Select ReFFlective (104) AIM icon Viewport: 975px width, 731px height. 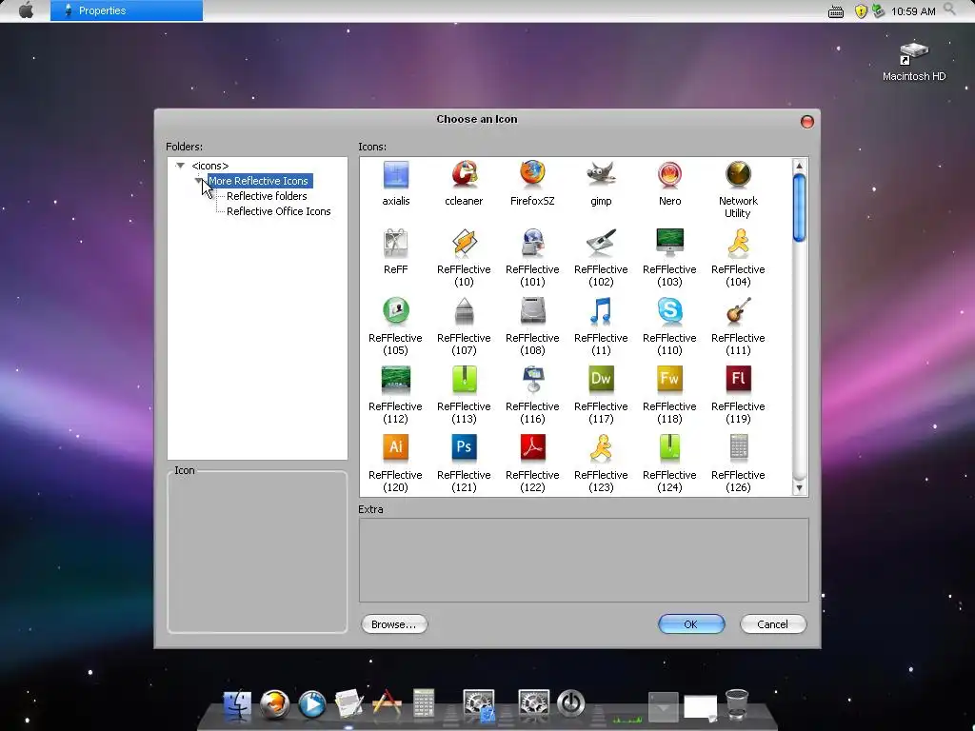(738, 243)
